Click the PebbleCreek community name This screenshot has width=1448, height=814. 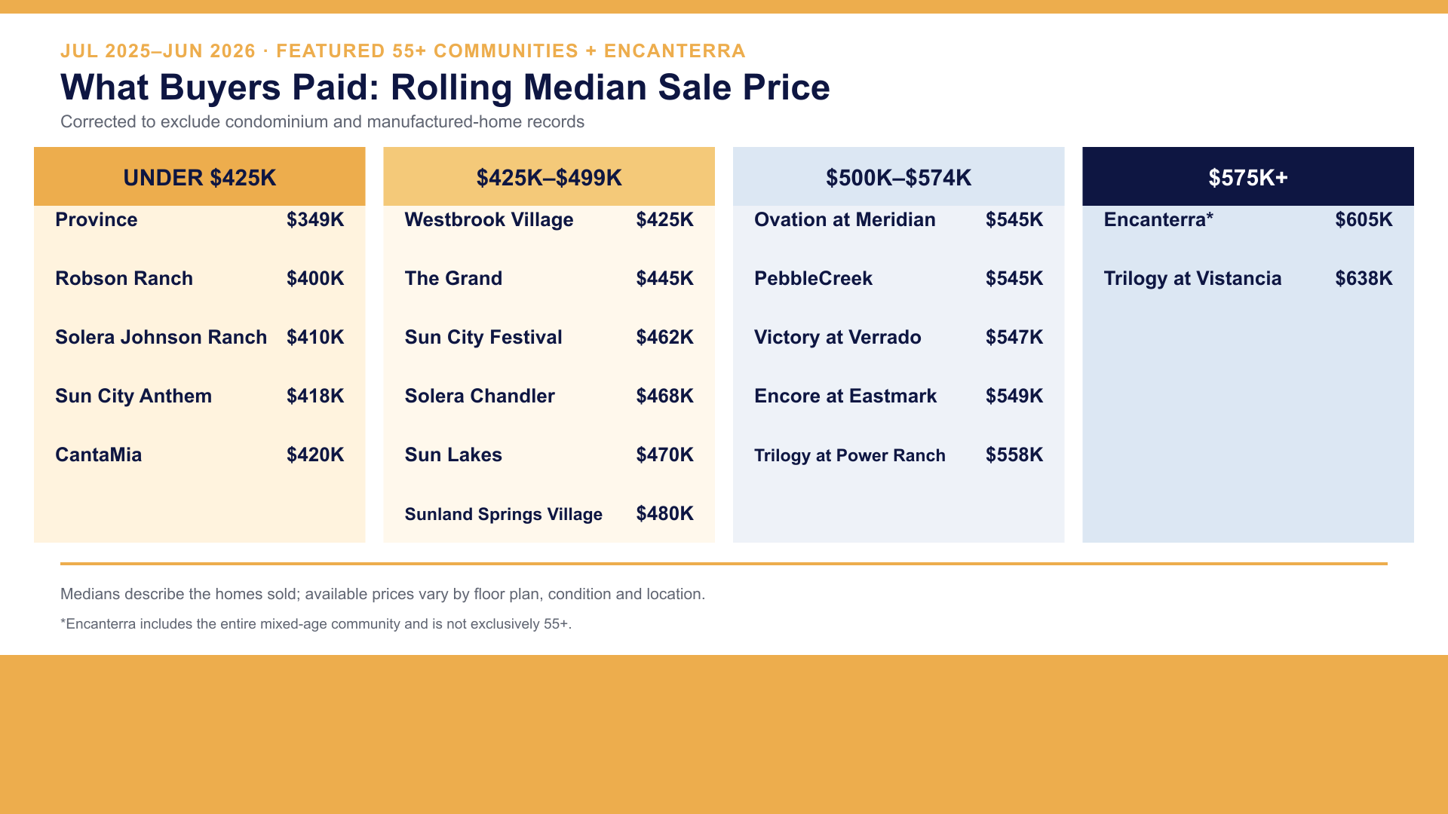click(813, 279)
